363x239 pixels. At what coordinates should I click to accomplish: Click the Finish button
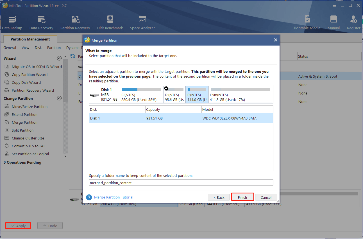click(x=242, y=197)
